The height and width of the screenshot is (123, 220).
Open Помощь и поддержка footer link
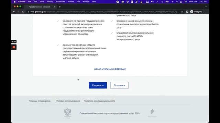(40, 101)
